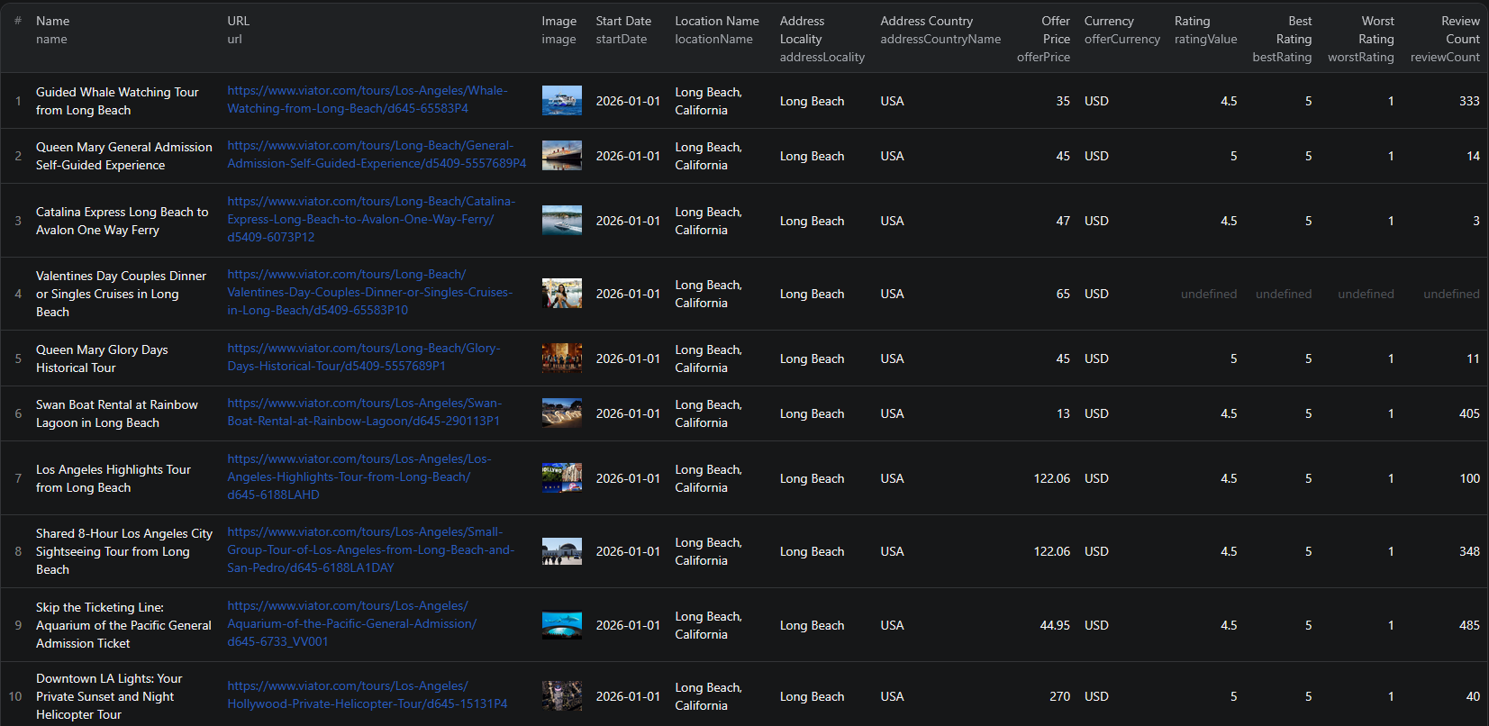The image size is (1489, 726).
Task: Click the Queen Mary ship thumbnail in row 2
Action: 561,156
